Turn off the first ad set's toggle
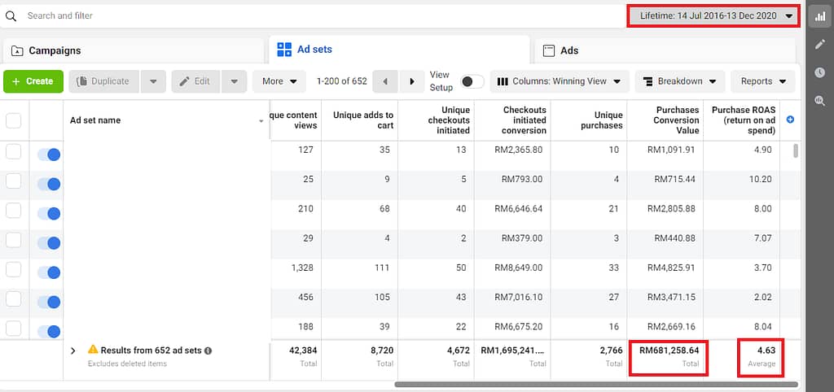The width and height of the screenshot is (834, 392). pos(48,155)
